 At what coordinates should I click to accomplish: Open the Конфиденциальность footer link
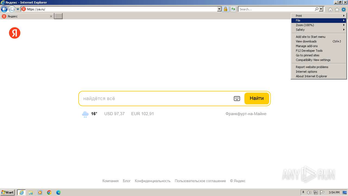pyautogui.click(x=153, y=181)
